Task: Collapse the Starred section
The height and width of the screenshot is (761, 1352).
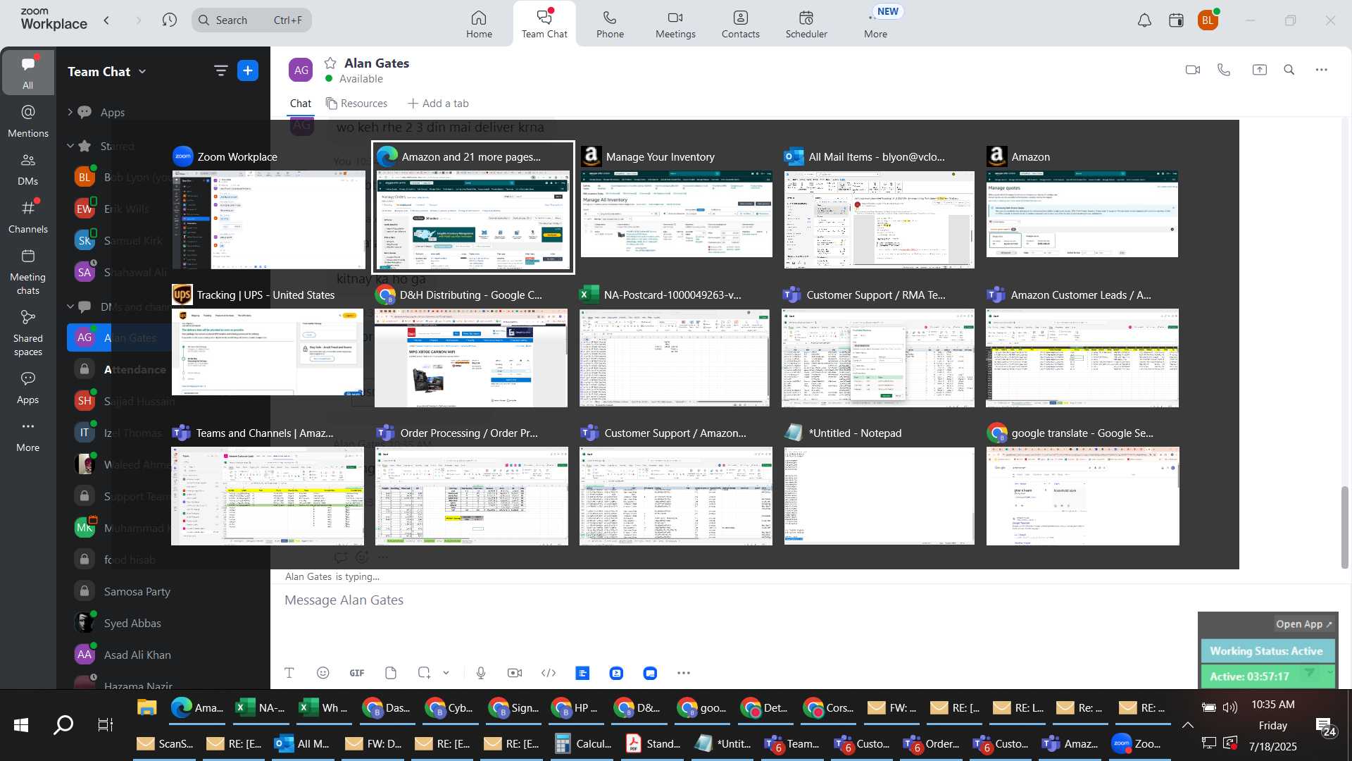Action: tap(70, 146)
